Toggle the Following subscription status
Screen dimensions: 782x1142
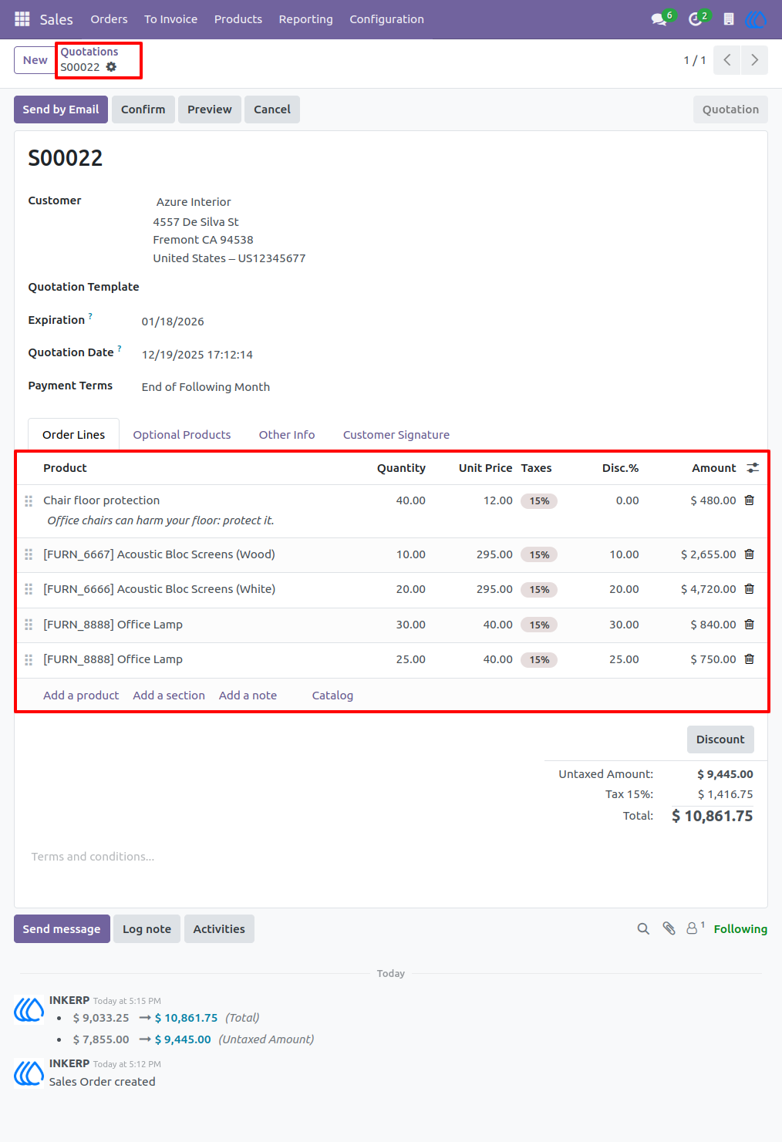(x=740, y=929)
